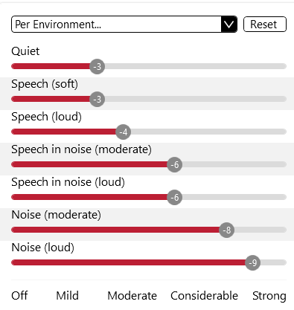Click the Speech in noise (moderate) row label
This screenshot has height=310, width=294.
pos(81,149)
